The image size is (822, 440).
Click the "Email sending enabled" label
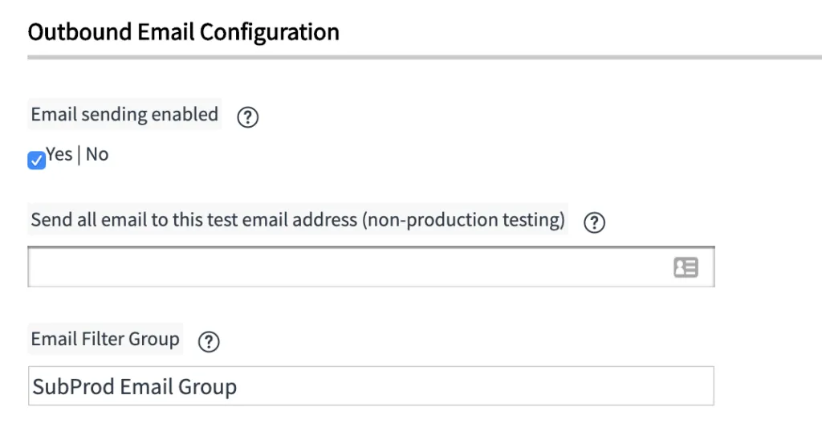click(124, 115)
